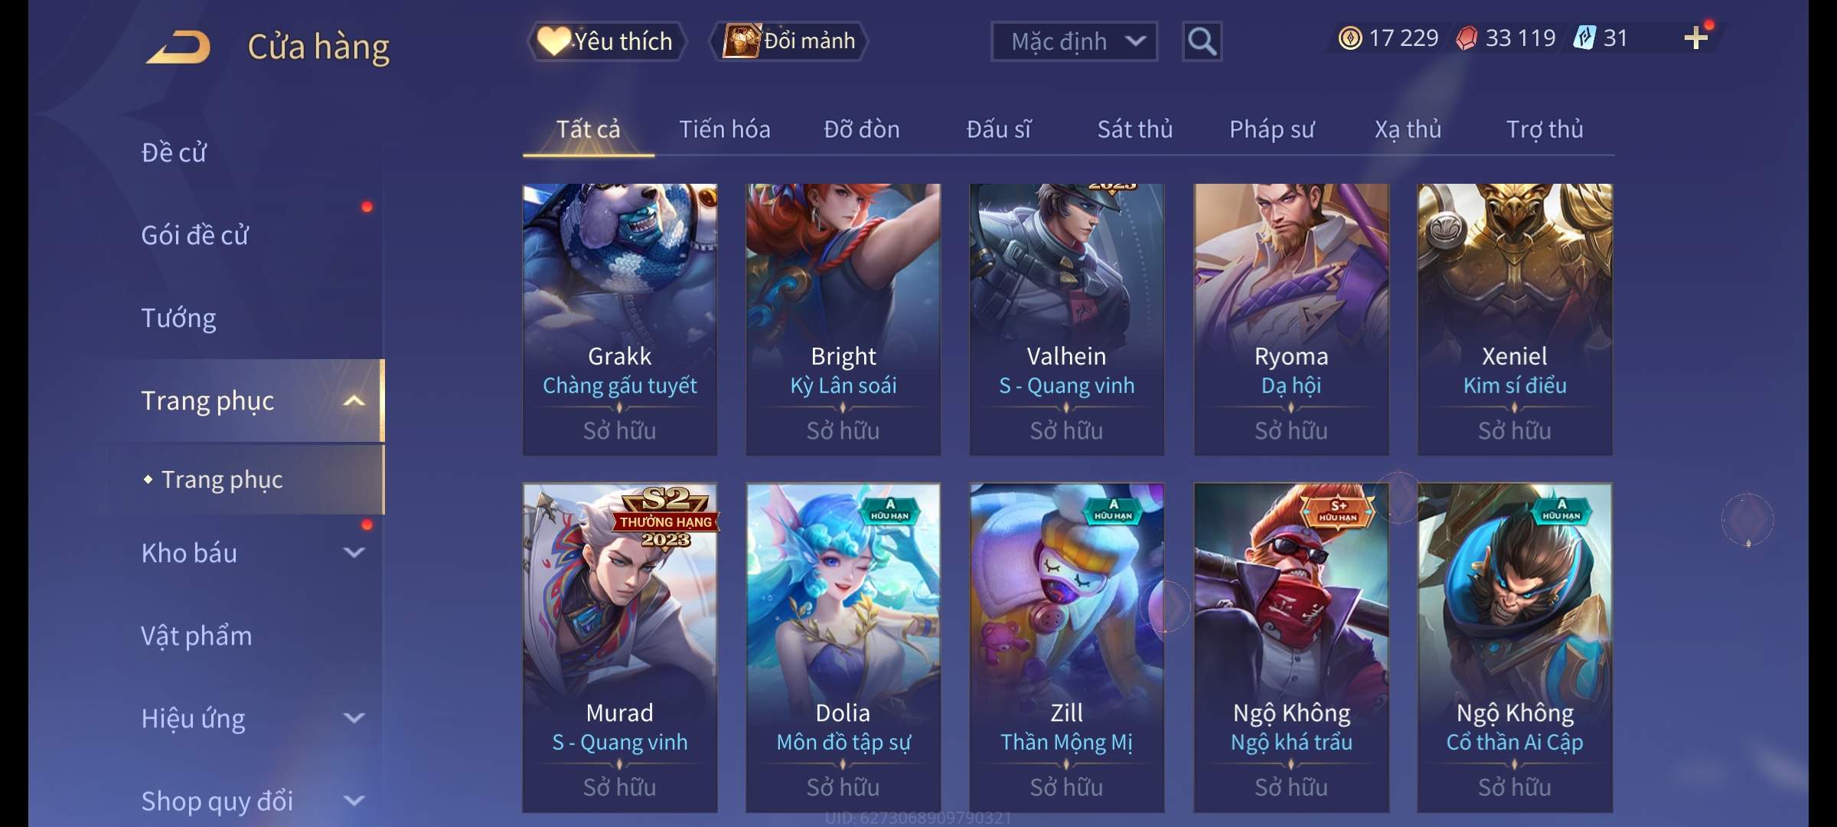Switch to the Pháp sư tab

click(1271, 129)
